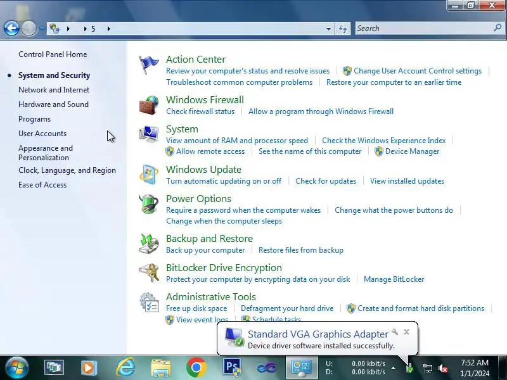Click Defragment your hard drive
Screen dimensions: 507x380
point(287,308)
